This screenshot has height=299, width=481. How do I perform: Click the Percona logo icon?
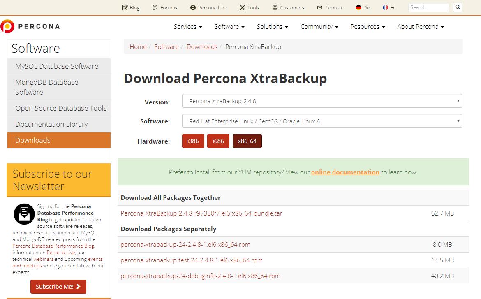[x=7, y=26]
